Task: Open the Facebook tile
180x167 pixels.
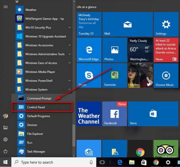Action: tap(114, 114)
